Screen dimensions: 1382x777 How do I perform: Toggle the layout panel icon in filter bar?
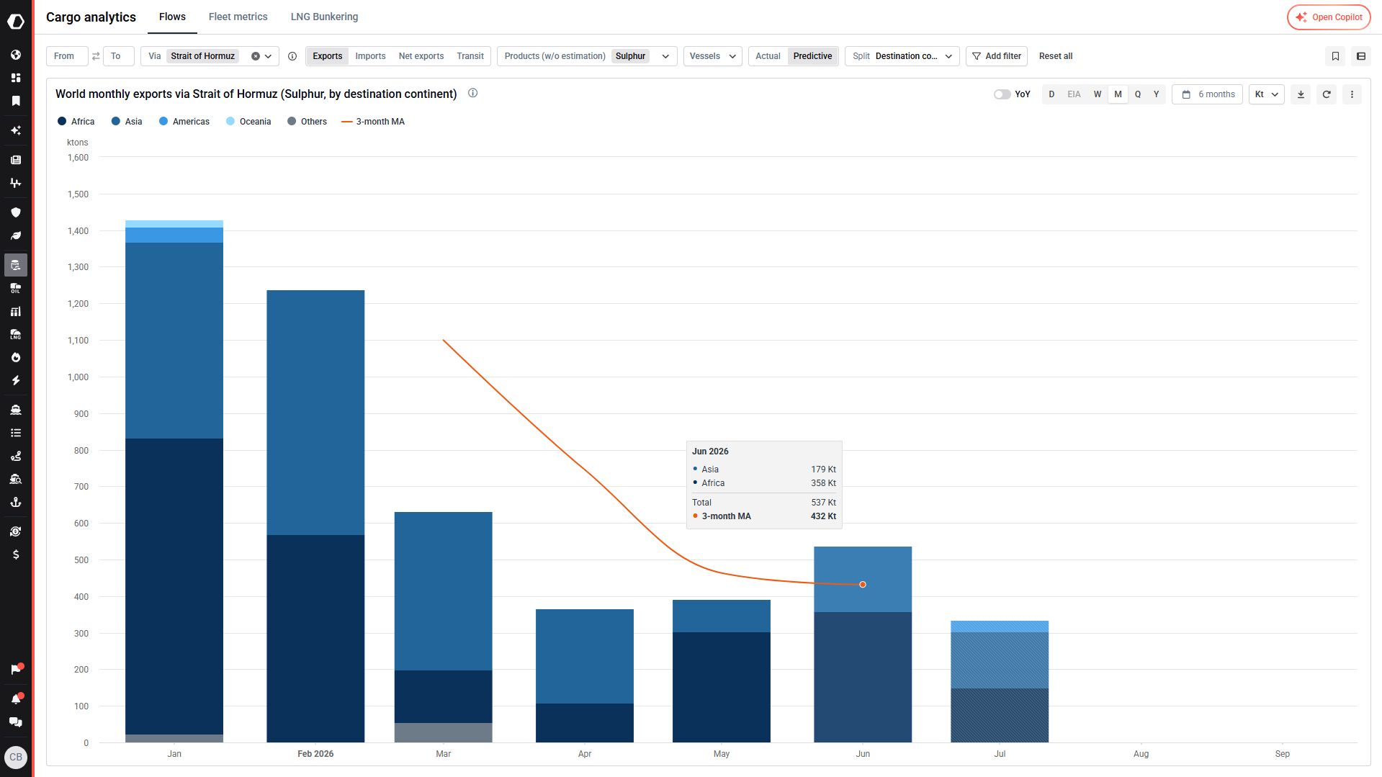click(x=1361, y=56)
